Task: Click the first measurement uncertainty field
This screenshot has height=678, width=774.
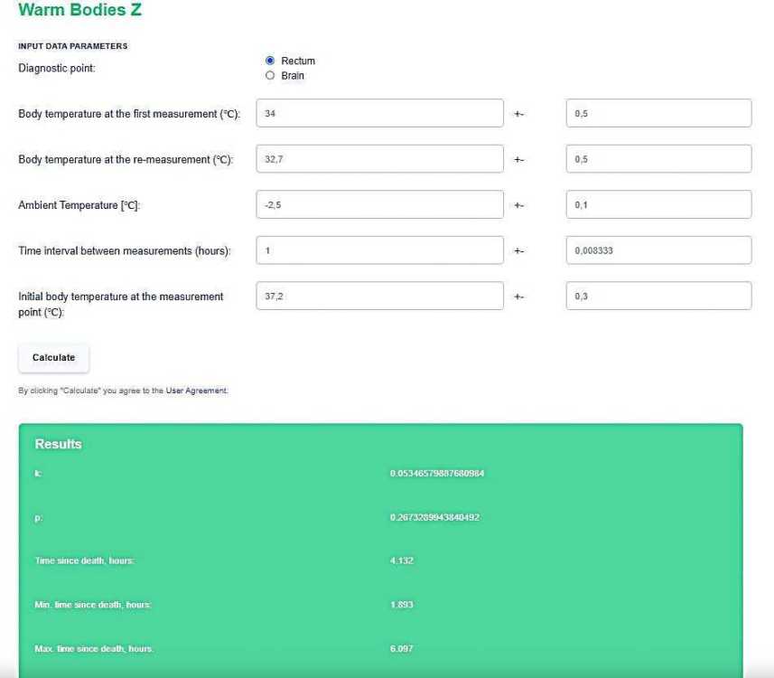Action: coord(658,113)
